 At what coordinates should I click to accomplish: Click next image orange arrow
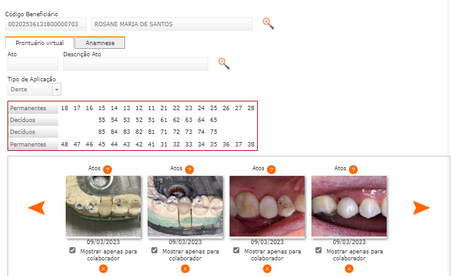pyautogui.click(x=421, y=208)
